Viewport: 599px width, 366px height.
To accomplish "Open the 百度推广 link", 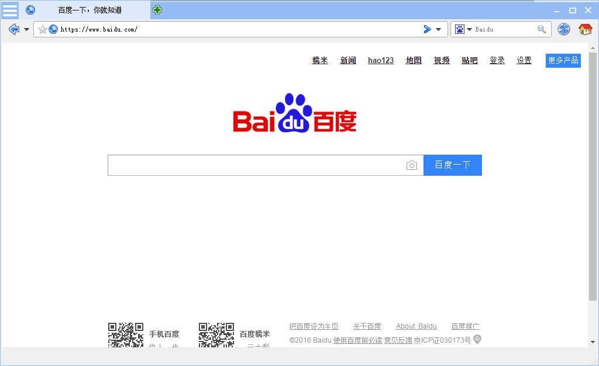I will pos(465,326).
